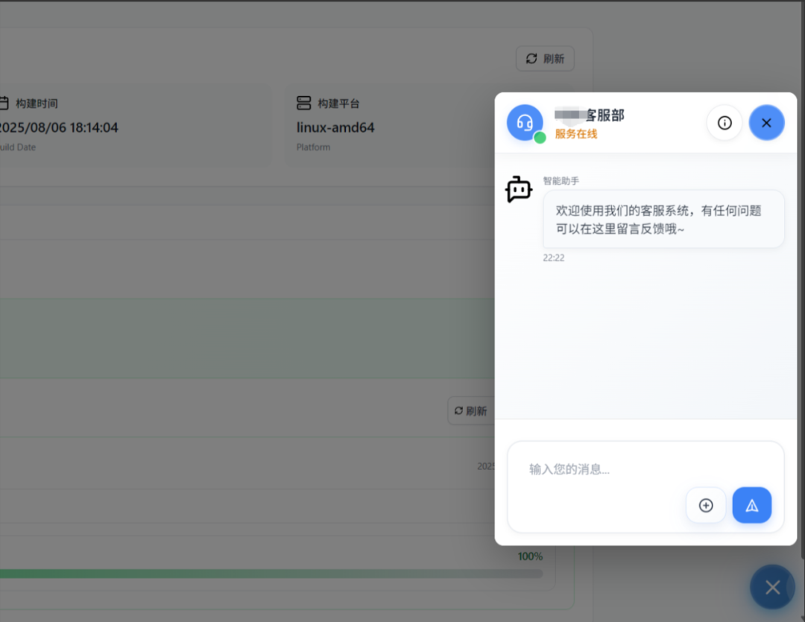Screen dimensions: 805x622
Task: Select the linux-amd64 platform value
Action: pyautogui.click(x=335, y=127)
